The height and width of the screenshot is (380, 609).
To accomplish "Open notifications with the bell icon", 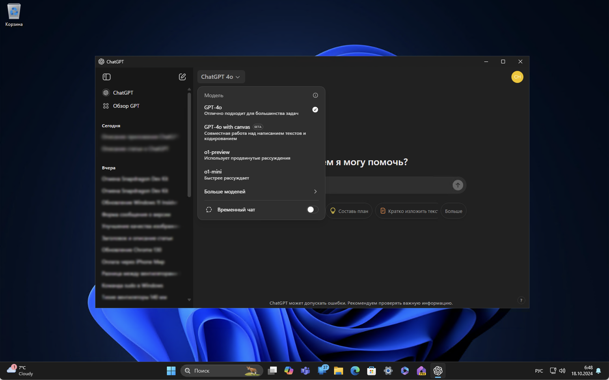I will 598,371.
